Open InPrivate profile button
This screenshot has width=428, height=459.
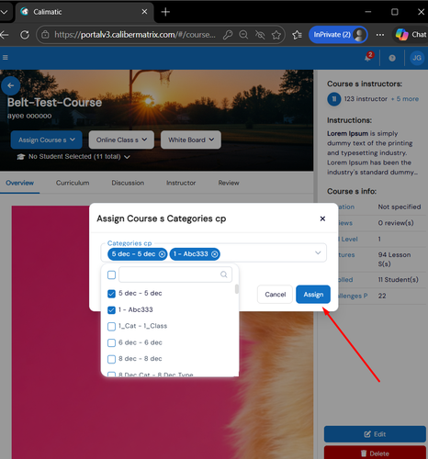point(338,35)
